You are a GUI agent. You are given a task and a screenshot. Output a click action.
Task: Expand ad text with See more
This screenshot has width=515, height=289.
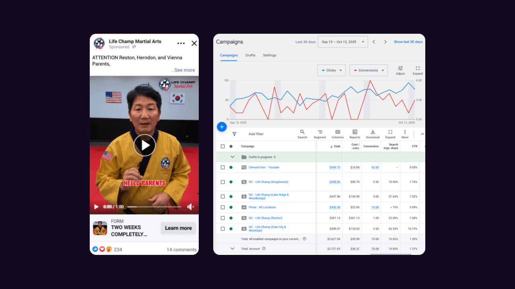tap(183, 70)
